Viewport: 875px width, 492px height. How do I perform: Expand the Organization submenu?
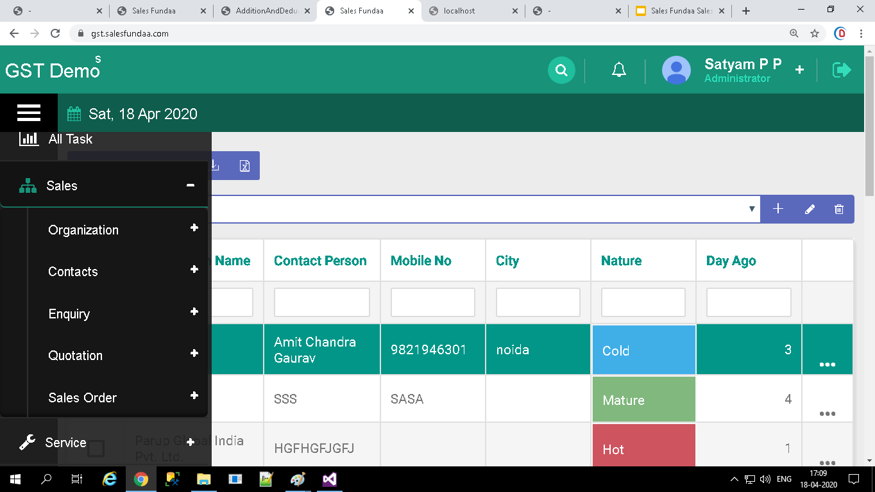click(194, 228)
